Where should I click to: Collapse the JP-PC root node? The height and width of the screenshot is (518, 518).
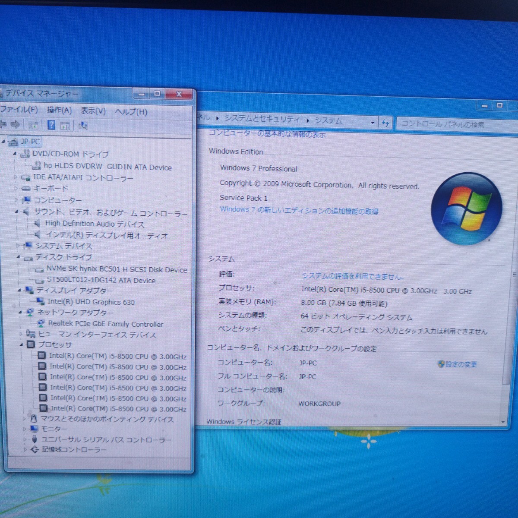coord(4,142)
